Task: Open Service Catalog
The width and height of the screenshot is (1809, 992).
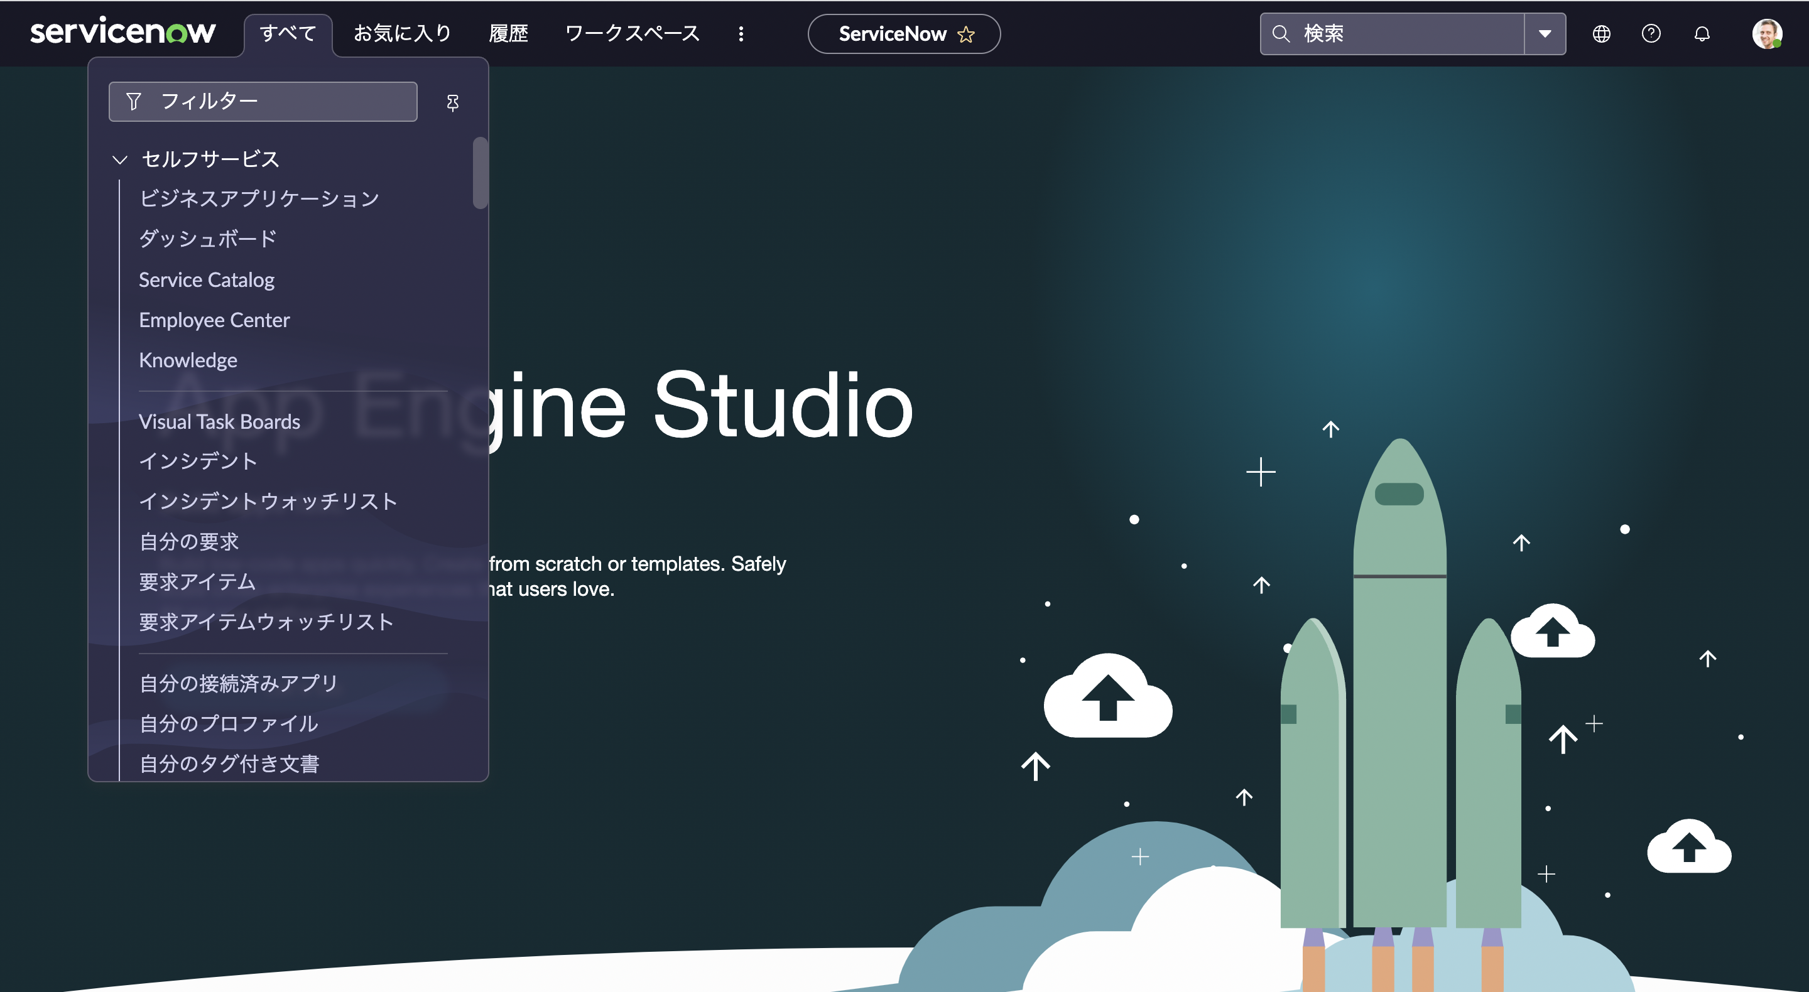Action: 207,279
